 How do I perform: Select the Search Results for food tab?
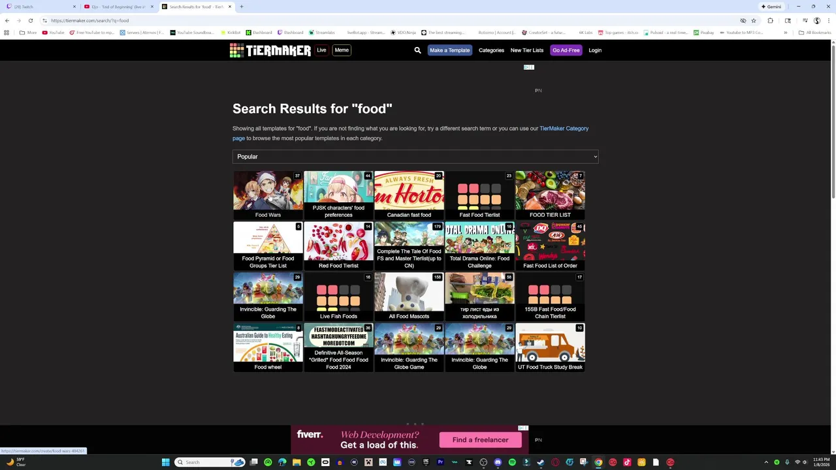tap(196, 7)
